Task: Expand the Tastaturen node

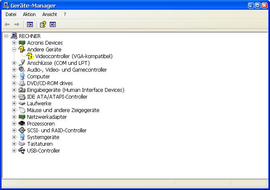Action: pyautogui.click(x=14, y=144)
